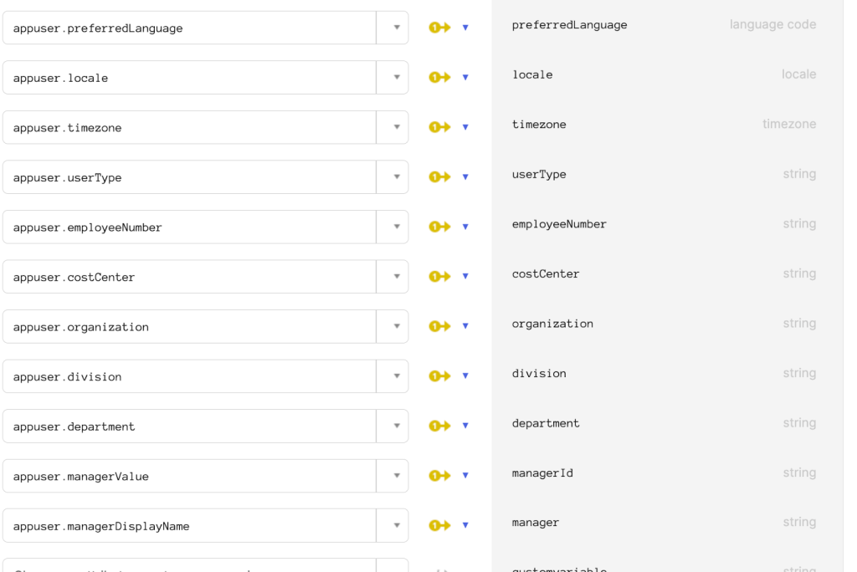
Task: Click the yellow mapping arrow icon for locale
Action: [439, 77]
